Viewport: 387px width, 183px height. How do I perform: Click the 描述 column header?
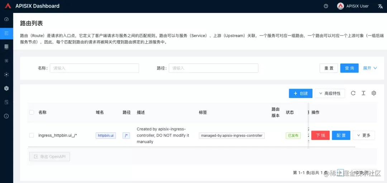pyautogui.click(x=141, y=112)
